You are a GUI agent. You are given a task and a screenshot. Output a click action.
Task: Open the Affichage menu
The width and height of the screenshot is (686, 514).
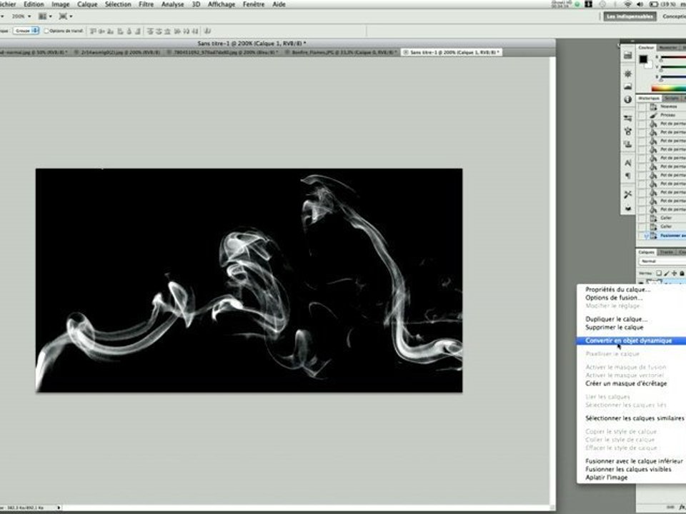pos(222,4)
